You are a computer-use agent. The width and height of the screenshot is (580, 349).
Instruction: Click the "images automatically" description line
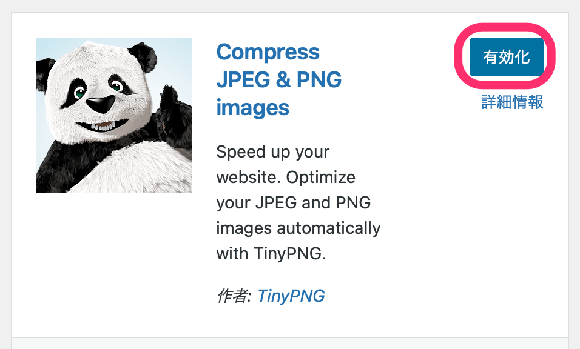298,228
